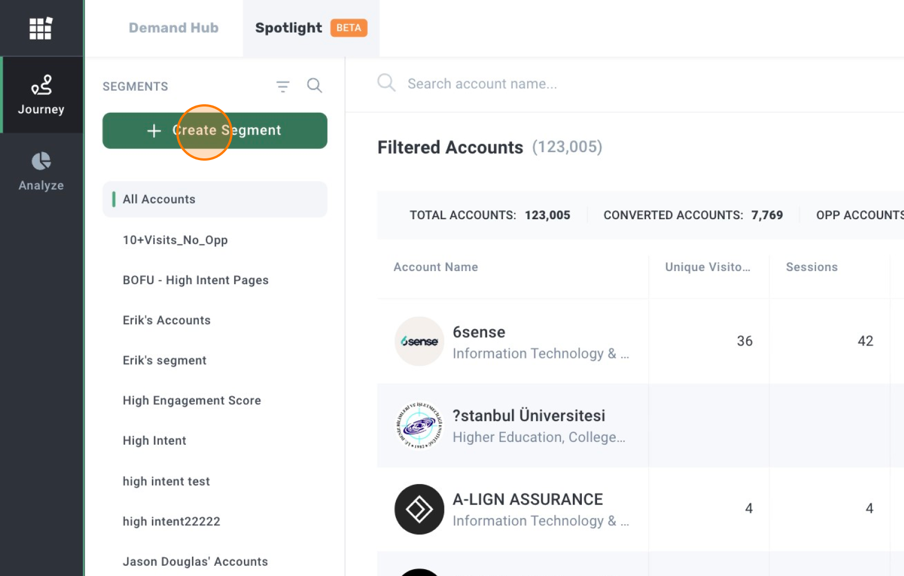This screenshot has width=904, height=576.
Task: Click 6sense's Information Technology industry text
Action: click(x=541, y=353)
